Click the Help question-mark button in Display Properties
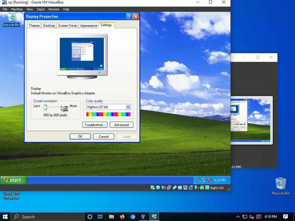 coord(129,16)
